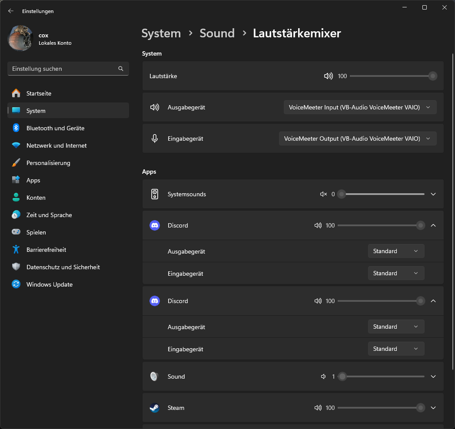Mute the Sound app speaker icon

point(323,376)
